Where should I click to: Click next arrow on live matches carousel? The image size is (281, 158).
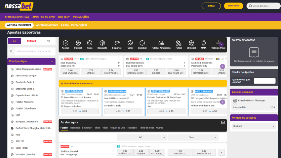tap(222, 66)
